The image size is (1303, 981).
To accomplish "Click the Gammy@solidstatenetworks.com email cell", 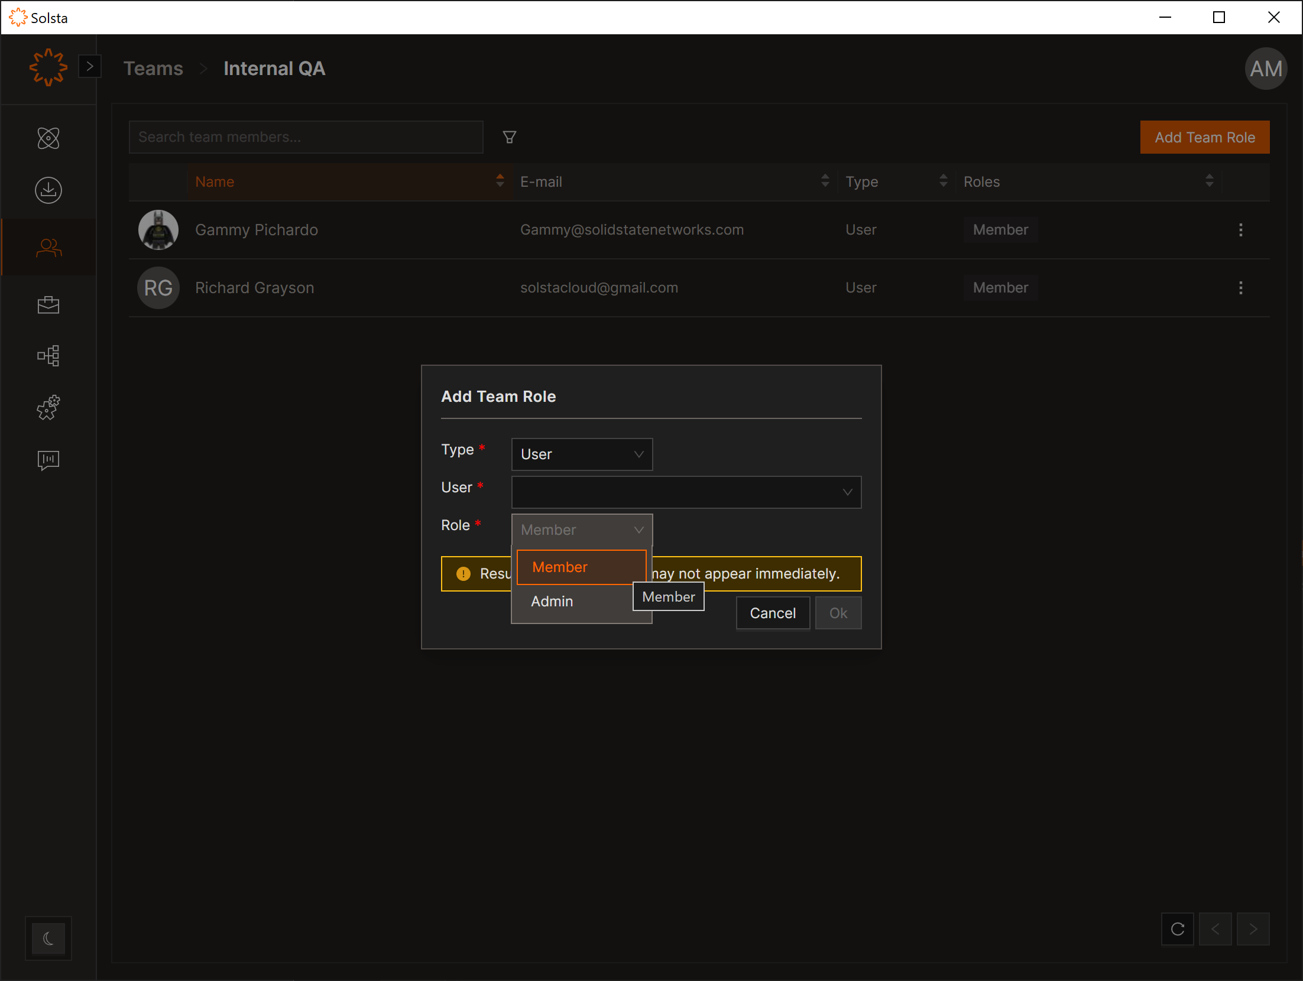I will point(632,230).
